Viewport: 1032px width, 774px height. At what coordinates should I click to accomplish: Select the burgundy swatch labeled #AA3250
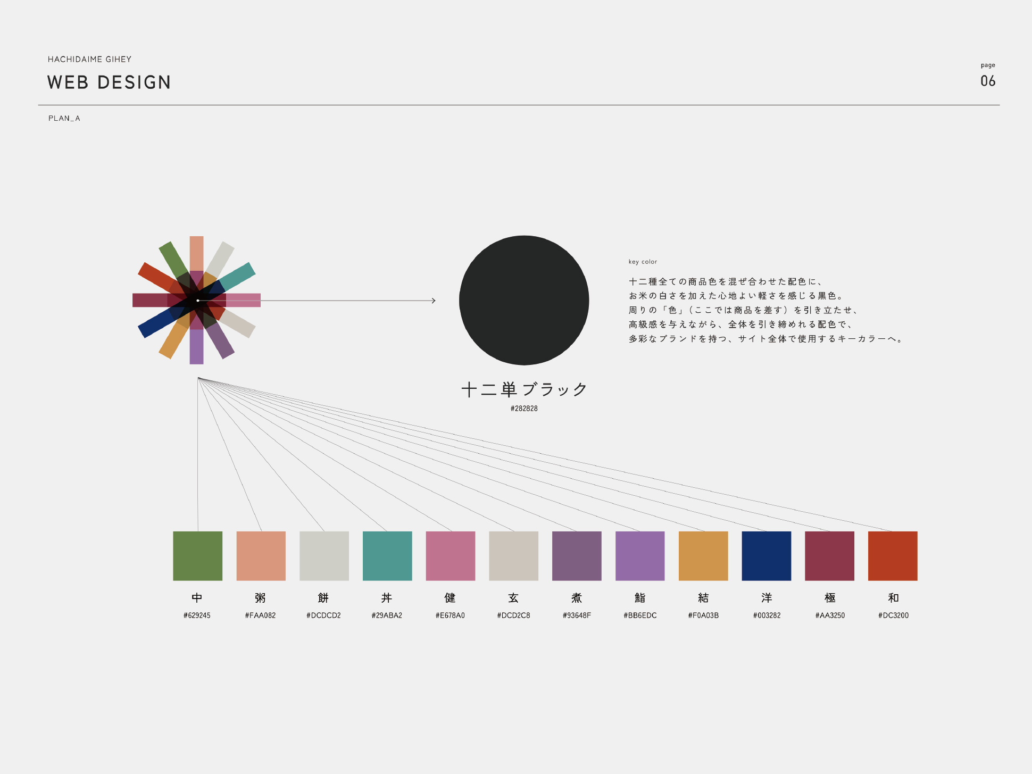coord(829,555)
